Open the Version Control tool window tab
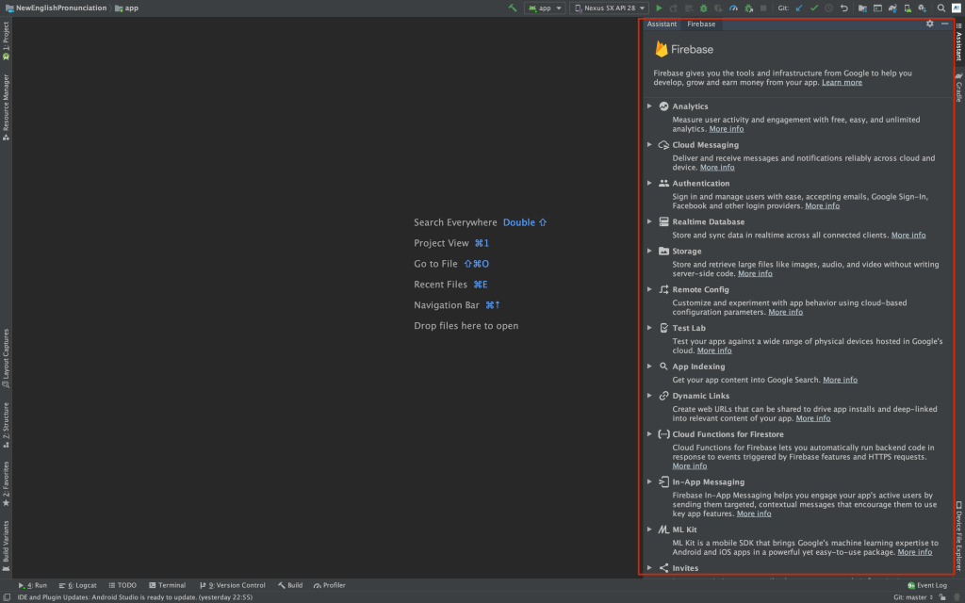965x603 pixels. point(232,585)
